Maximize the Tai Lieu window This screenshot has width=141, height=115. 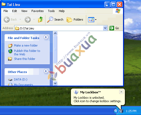tap(113, 4)
